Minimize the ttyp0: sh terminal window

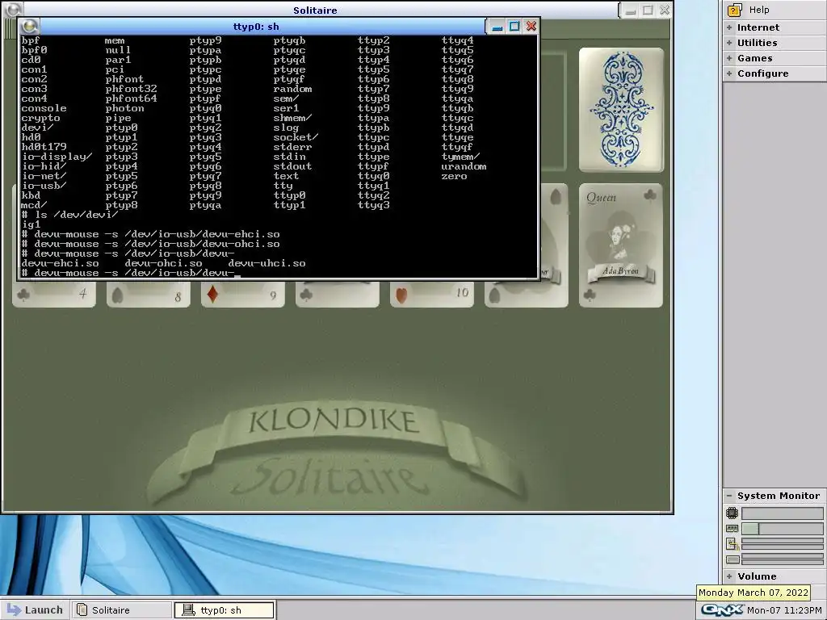click(497, 27)
